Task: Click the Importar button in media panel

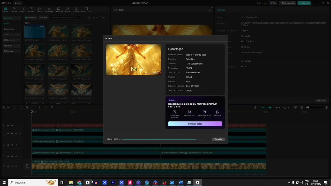Action: [31, 18]
